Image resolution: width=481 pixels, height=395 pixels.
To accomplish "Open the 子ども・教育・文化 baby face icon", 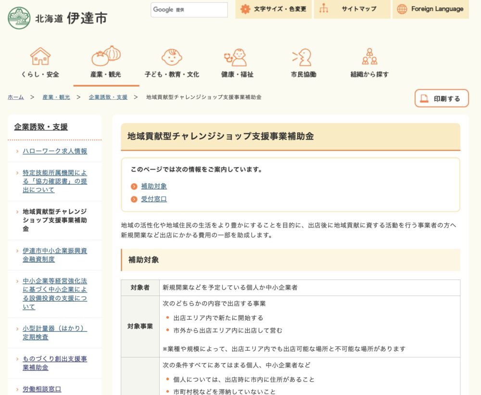I will coord(172,57).
